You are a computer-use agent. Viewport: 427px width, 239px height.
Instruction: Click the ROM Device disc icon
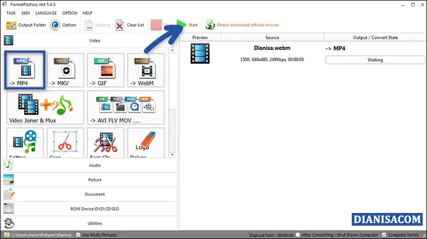point(9,208)
